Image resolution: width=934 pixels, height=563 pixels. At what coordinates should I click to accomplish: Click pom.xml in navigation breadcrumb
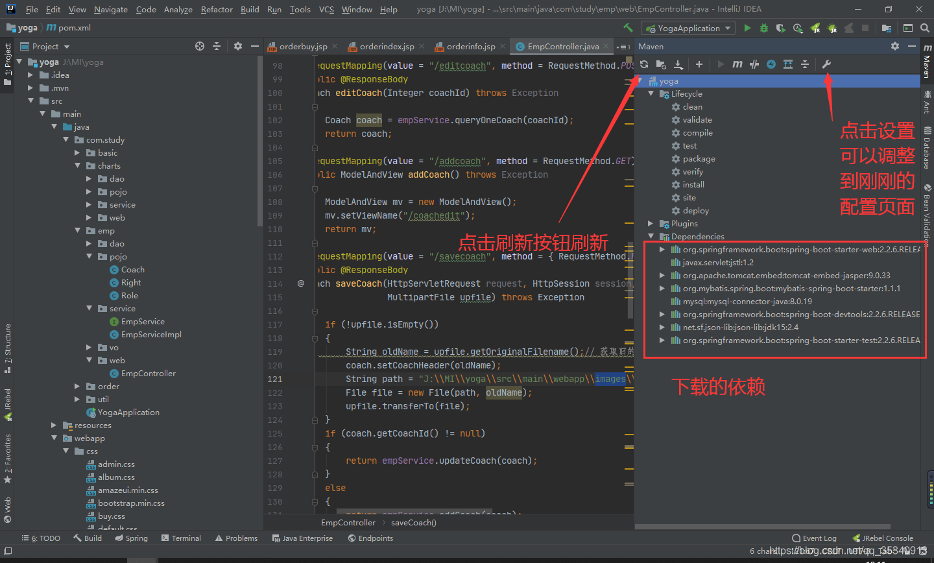[x=69, y=28]
